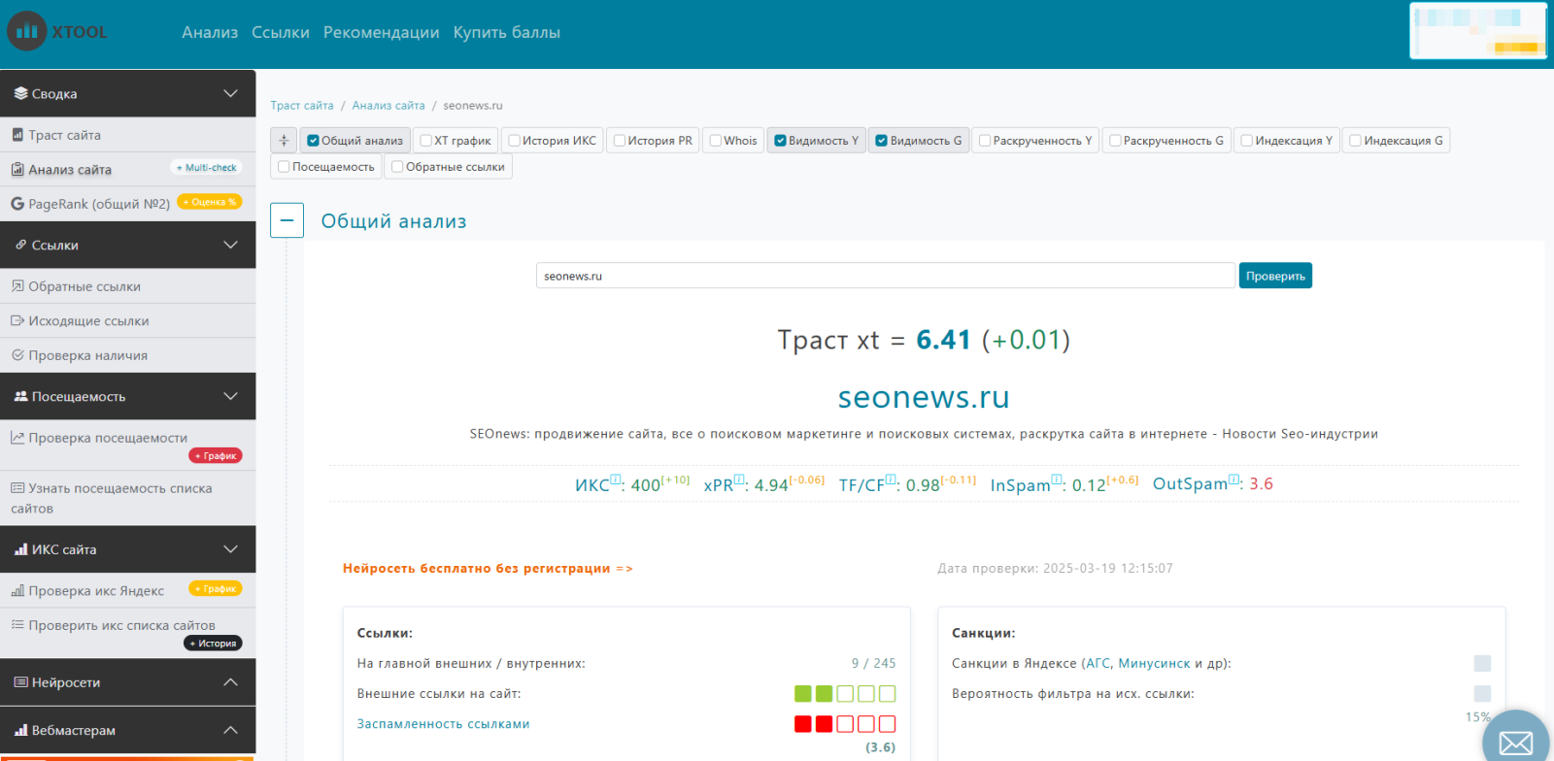Collapse the Сводка sidebar section
Screen dimensions: 1554x761
[230, 93]
